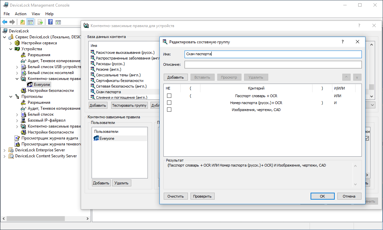Click Белый список USB-устройств icon
The image size is (383, 230).
click(23, 67)
